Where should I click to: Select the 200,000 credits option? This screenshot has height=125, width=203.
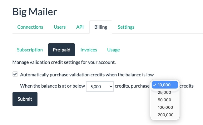tap(165, 115)
